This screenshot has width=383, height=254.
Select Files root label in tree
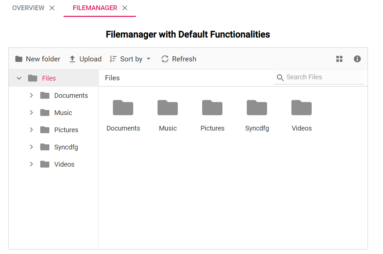(49, 78)
